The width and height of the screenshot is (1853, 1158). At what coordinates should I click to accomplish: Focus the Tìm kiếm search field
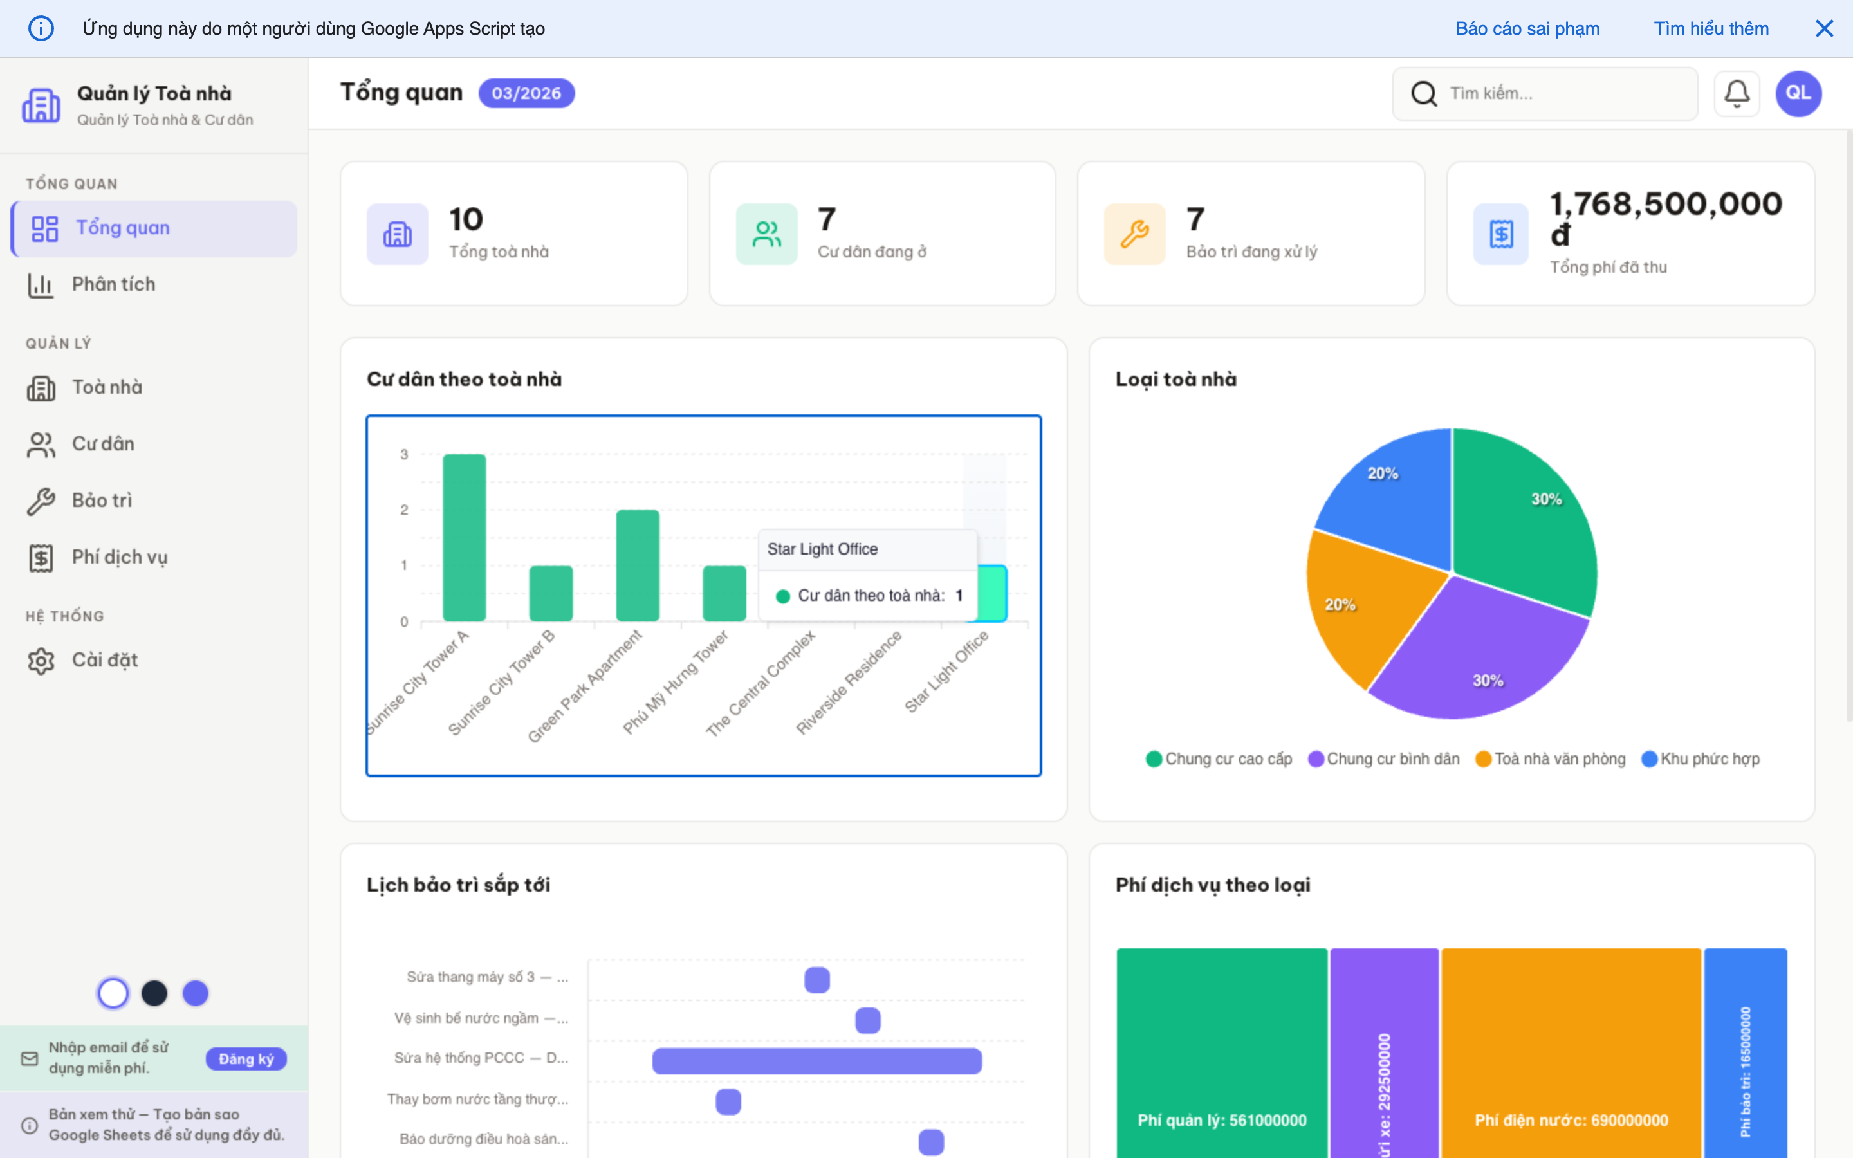tap(1562, 93)
